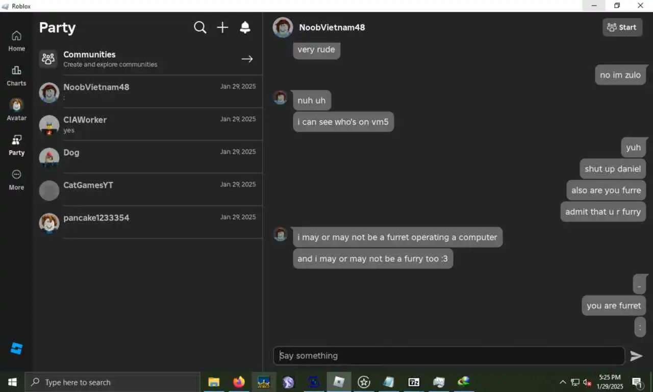
Task: Launch Firefox from taskbar
Action: coord(239,382)
